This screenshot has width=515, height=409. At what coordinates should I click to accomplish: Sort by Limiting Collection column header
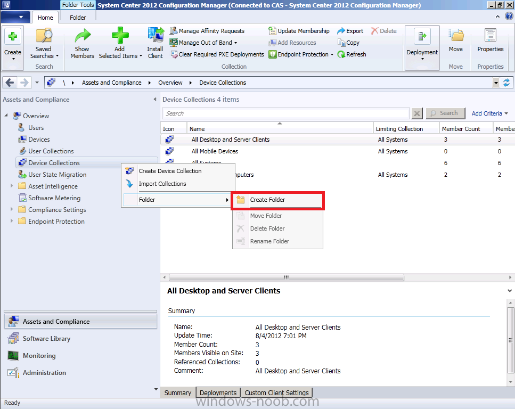tap(406, 128)
